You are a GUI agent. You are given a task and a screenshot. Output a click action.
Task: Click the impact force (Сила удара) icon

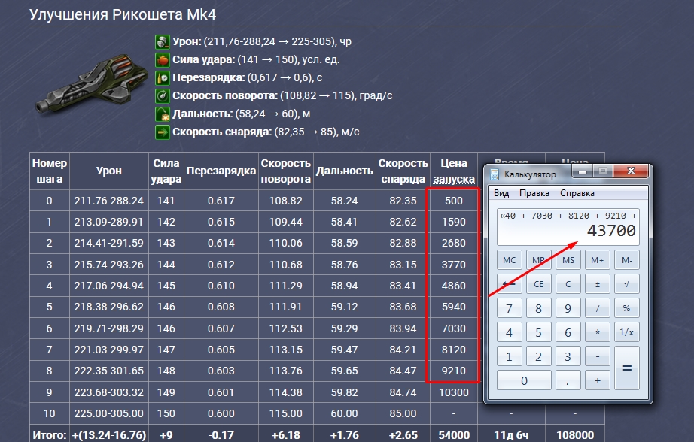tap(163, 60)
